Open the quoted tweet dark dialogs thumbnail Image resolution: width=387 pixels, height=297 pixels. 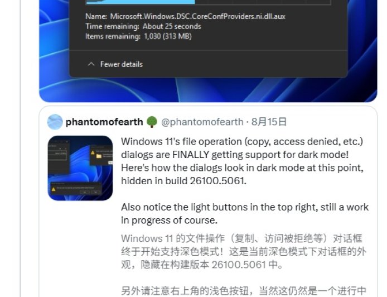click(80, 168)
